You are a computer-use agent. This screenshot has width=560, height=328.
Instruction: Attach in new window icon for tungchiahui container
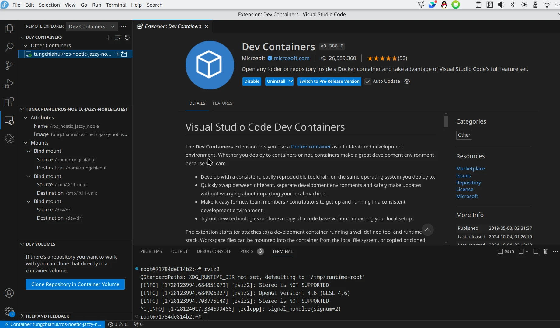click(x=124, y=54)
